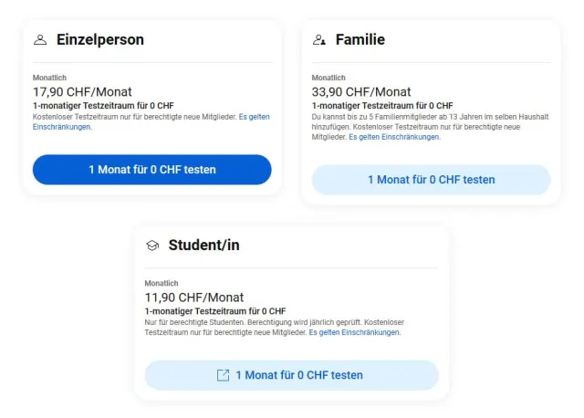Click "Monatlich" label in Student/in card
Screen dimensions: 584x418
tap(162, 284)
